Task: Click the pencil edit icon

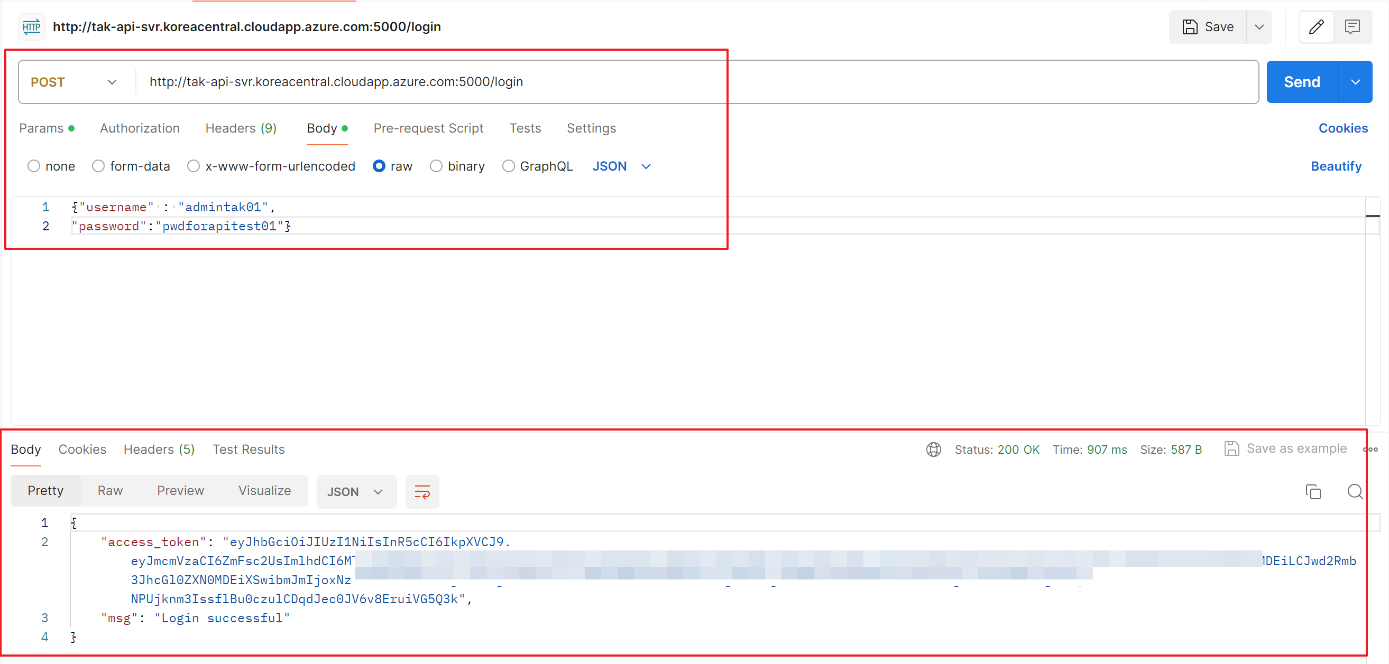Action: click(1316, 27)
